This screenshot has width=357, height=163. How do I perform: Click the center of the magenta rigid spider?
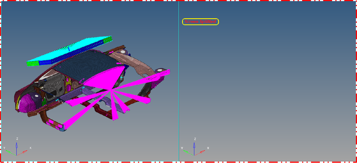click(x=111, y=90)
